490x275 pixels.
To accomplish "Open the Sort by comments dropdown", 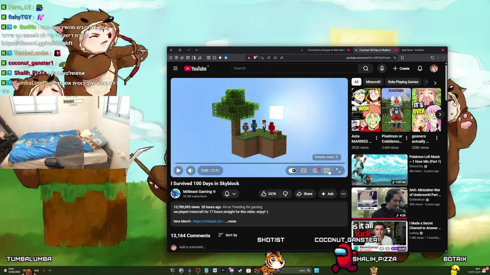I will pos(228,235).
